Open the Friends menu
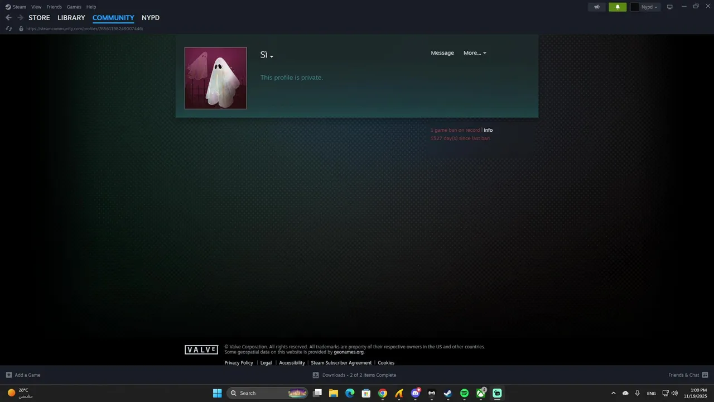 coord(54,7)
